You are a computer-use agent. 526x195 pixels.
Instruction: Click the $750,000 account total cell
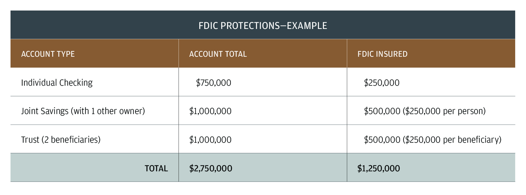[213, 83]
